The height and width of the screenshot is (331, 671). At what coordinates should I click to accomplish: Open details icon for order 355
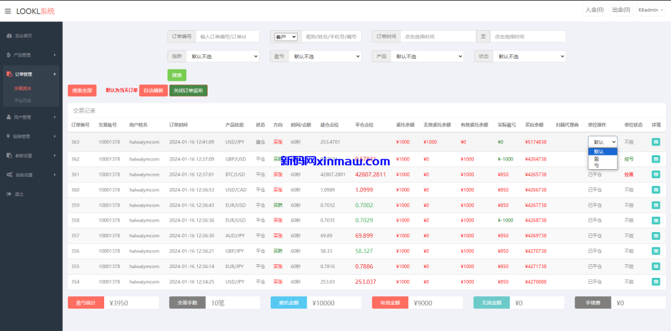(655, 266)
